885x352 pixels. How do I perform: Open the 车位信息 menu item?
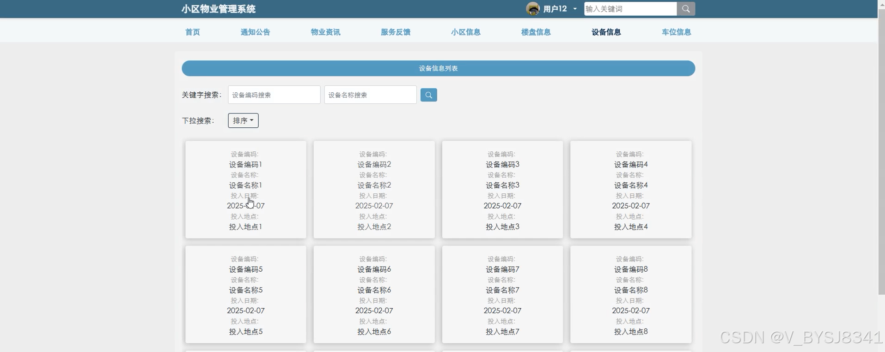677,32
